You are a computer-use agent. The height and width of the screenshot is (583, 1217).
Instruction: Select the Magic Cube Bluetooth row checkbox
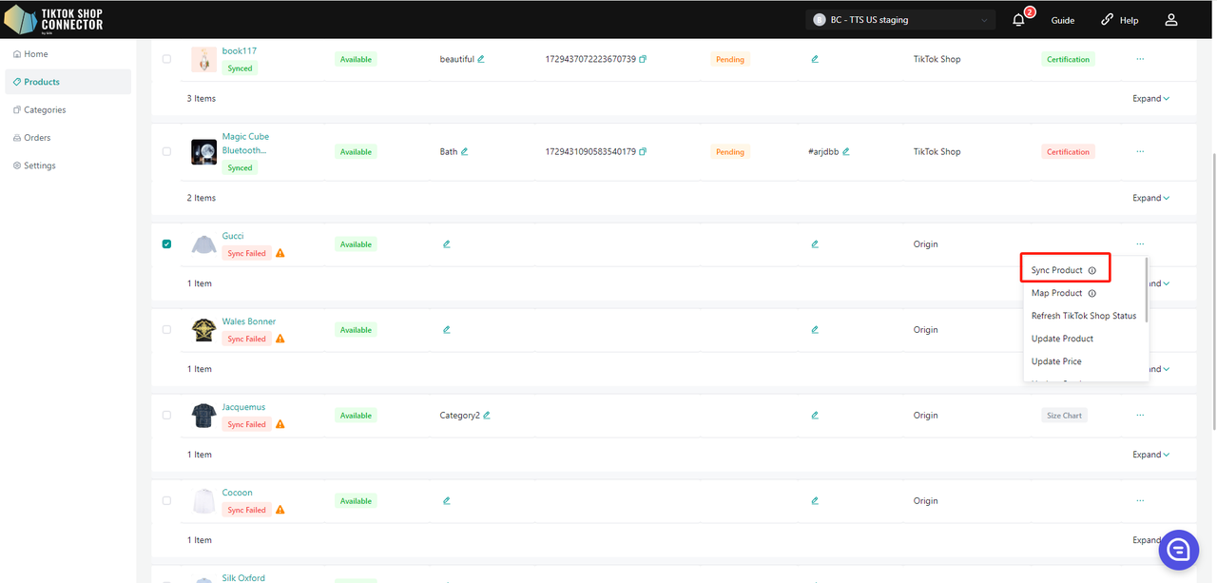tap(166, 152)
